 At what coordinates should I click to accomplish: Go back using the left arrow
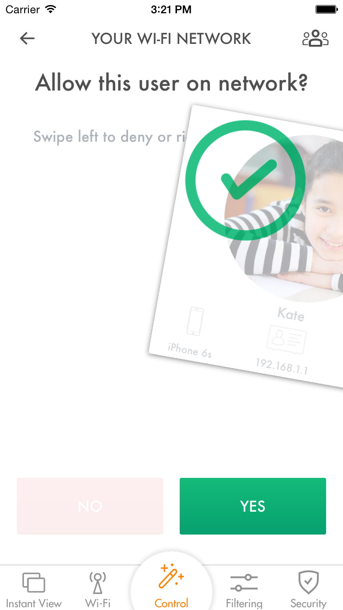[x=27, y=39]
